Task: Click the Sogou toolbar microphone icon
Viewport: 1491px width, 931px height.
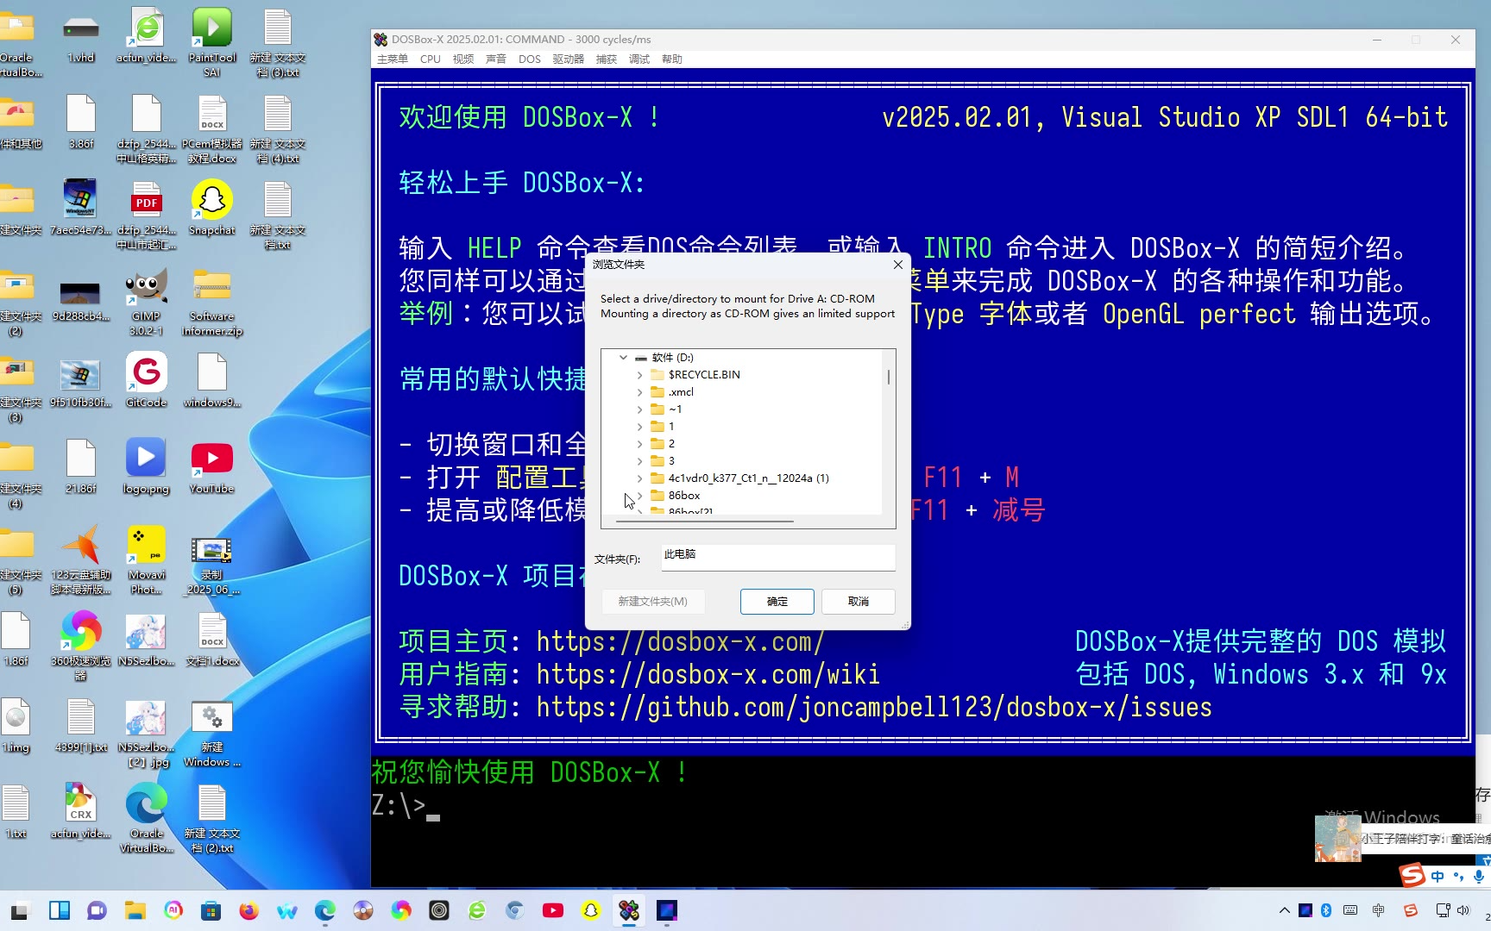Action: pos(1478,876)
